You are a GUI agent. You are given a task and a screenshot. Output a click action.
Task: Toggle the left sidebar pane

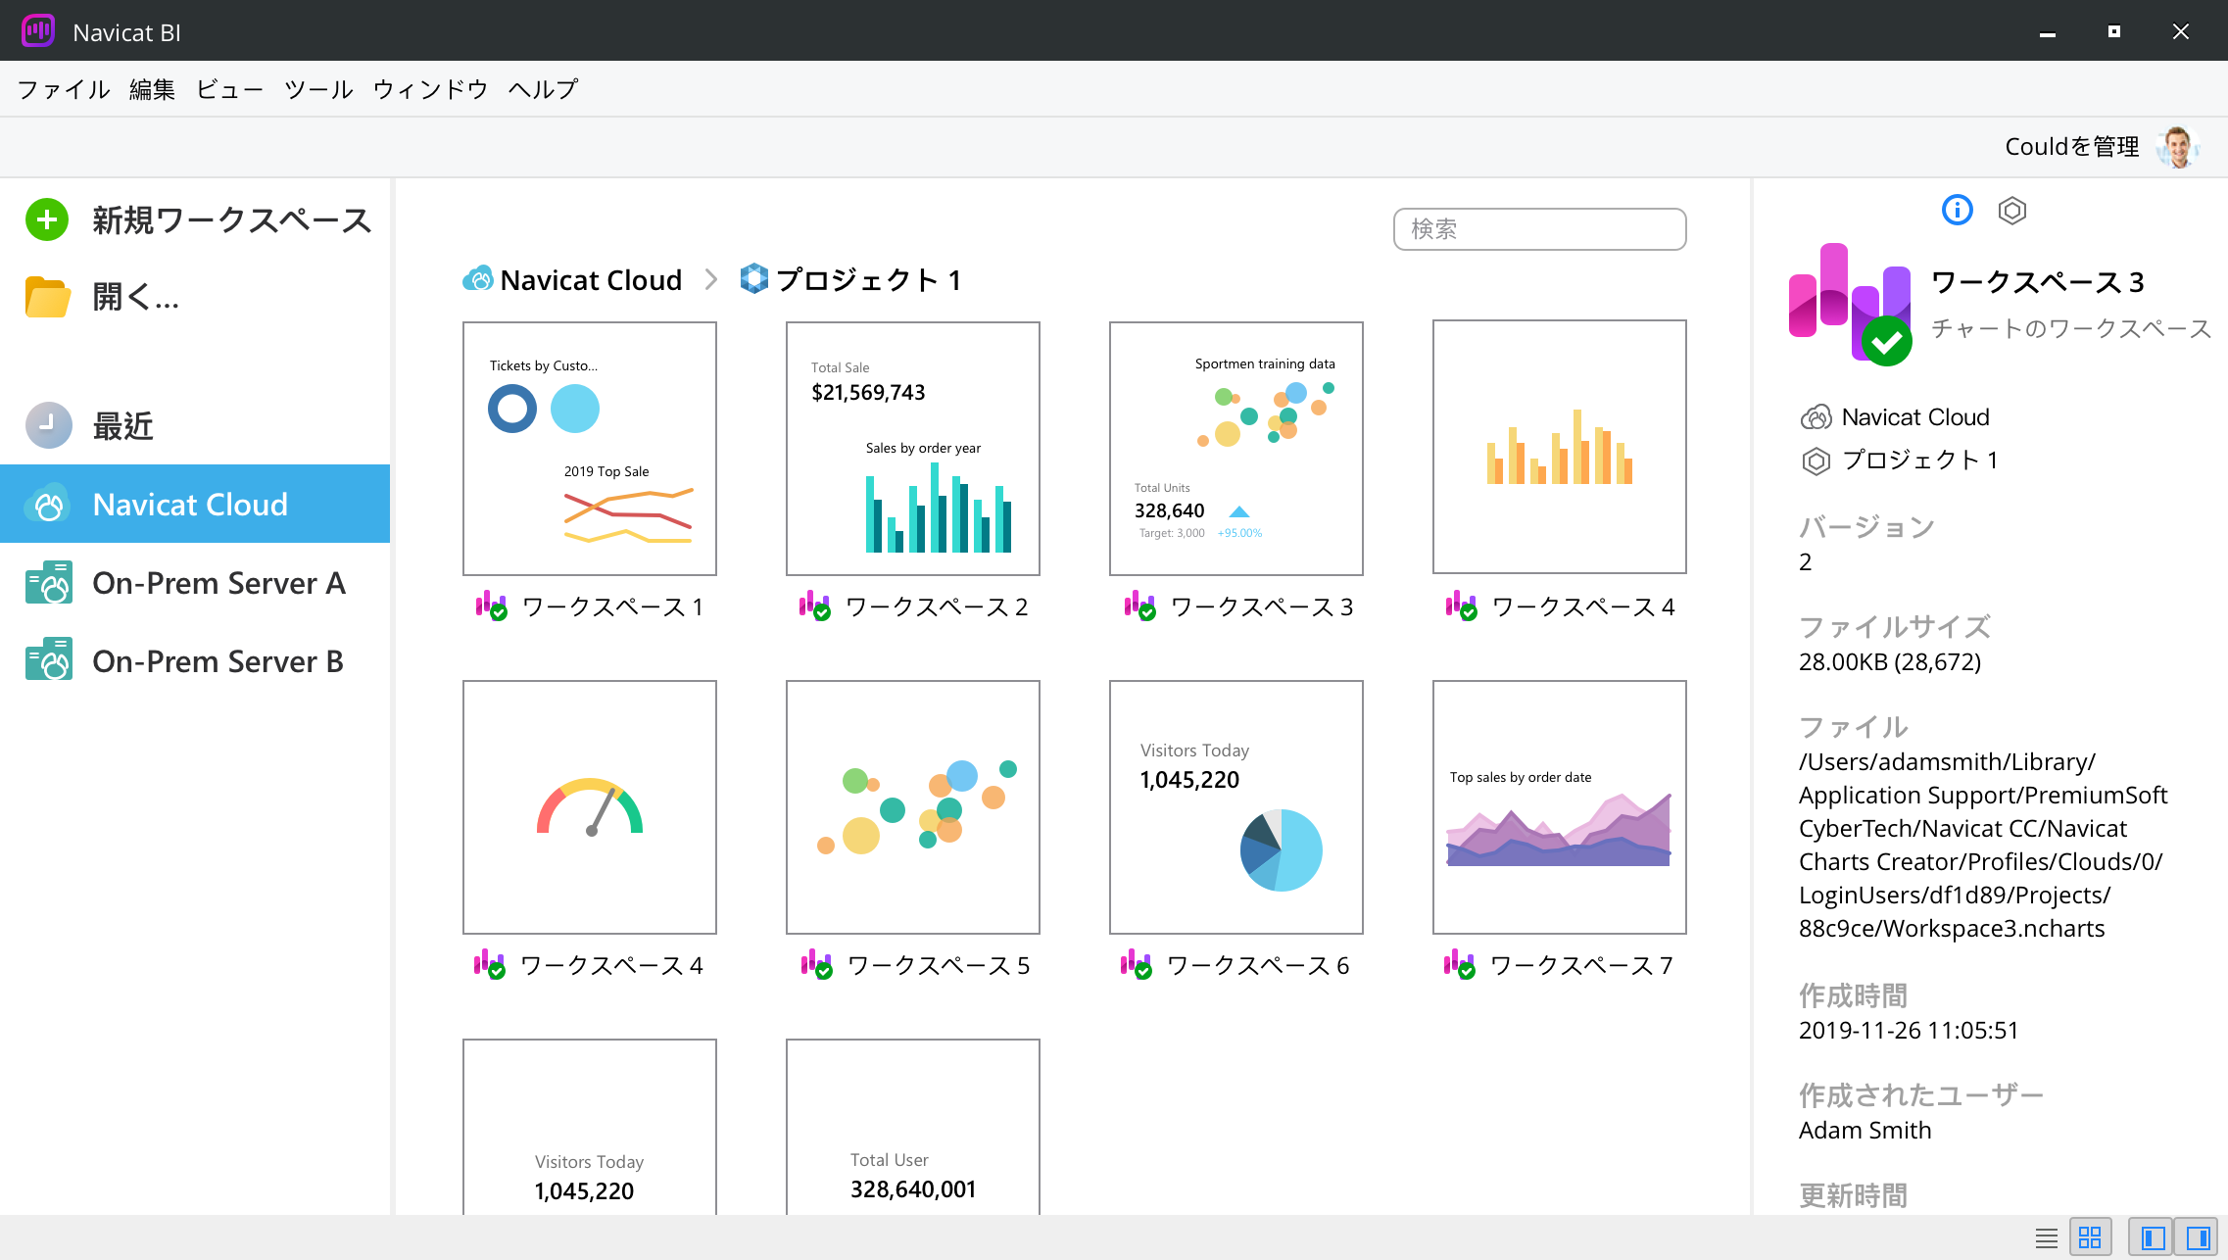[2153, 1237]
